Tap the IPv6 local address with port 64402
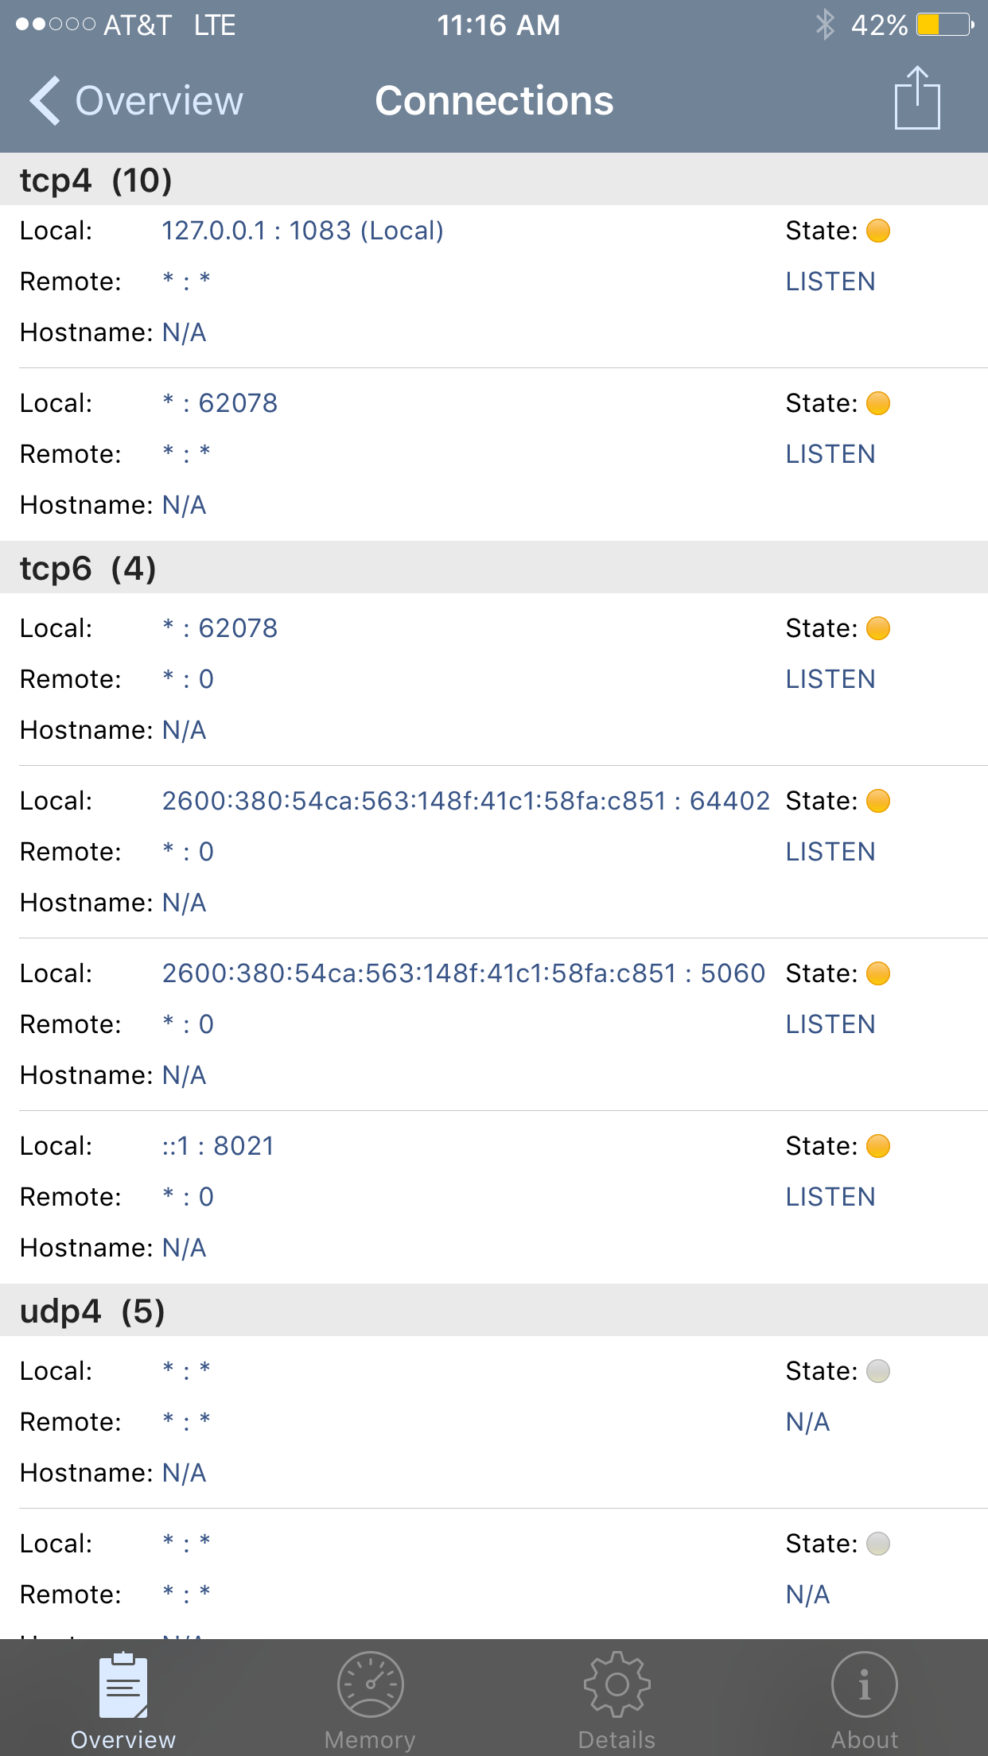Screen dimensions: 988x1756 point(466,801)
